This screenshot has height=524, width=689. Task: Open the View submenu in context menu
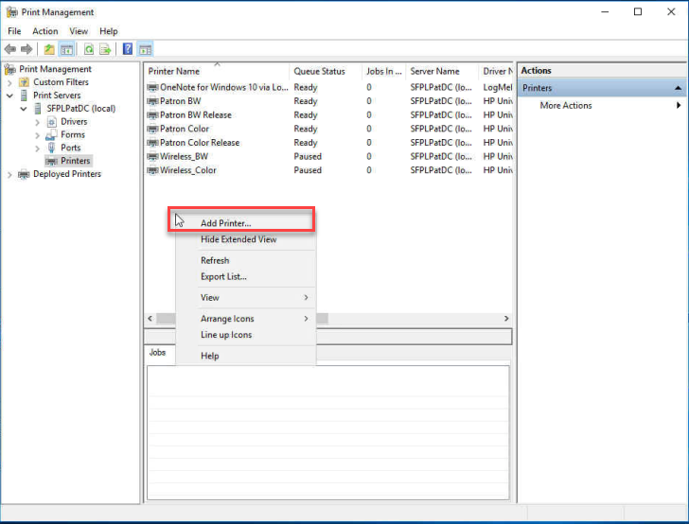point(210,297)
